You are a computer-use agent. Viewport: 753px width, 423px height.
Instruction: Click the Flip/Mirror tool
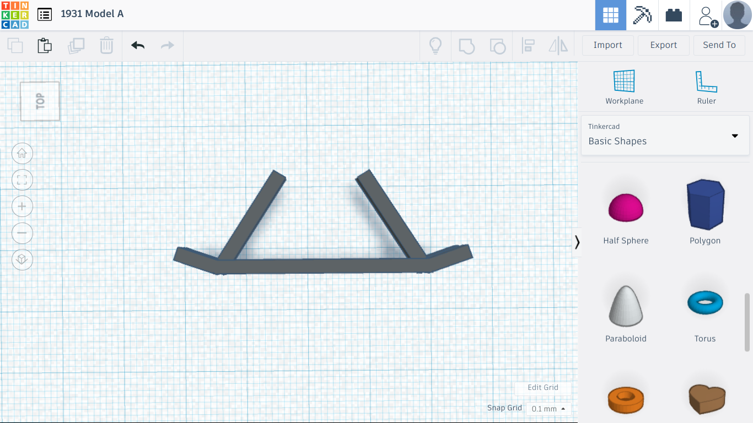tap(558, 45)
